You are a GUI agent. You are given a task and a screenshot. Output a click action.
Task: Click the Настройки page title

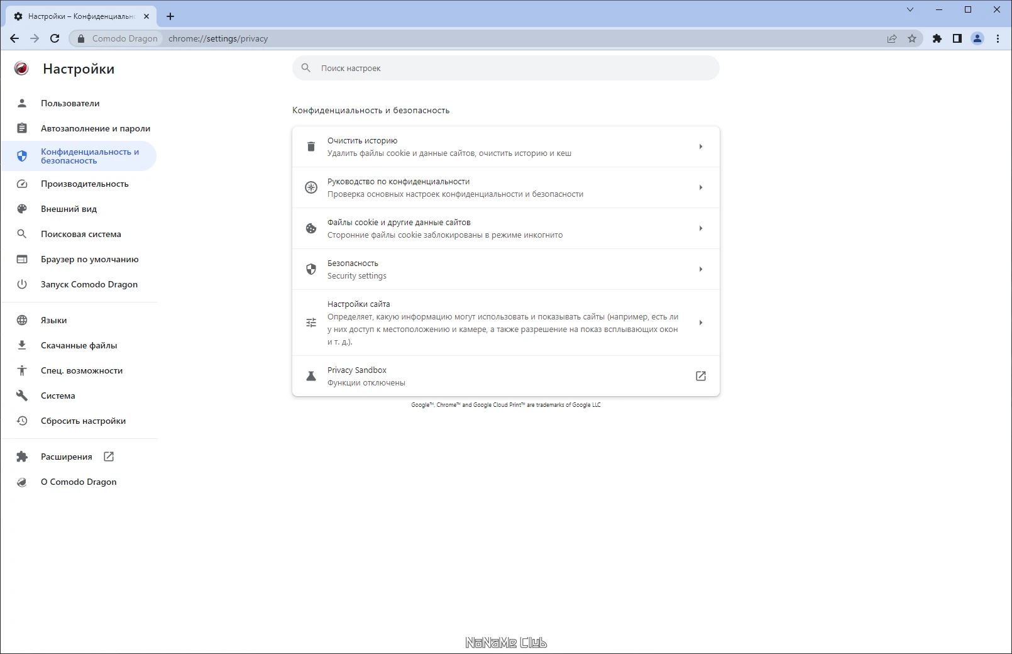point(79,69)
